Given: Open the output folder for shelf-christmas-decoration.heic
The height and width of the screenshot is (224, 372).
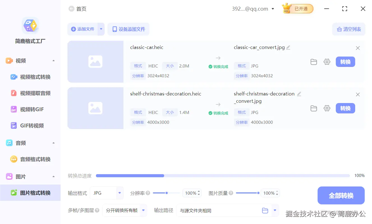Looking at the screenshot, I should 314,108.
